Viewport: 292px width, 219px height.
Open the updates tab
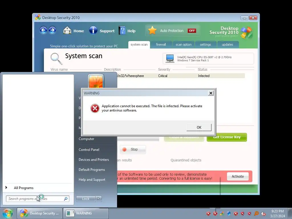pyautogui.click(x=228, y=45)
